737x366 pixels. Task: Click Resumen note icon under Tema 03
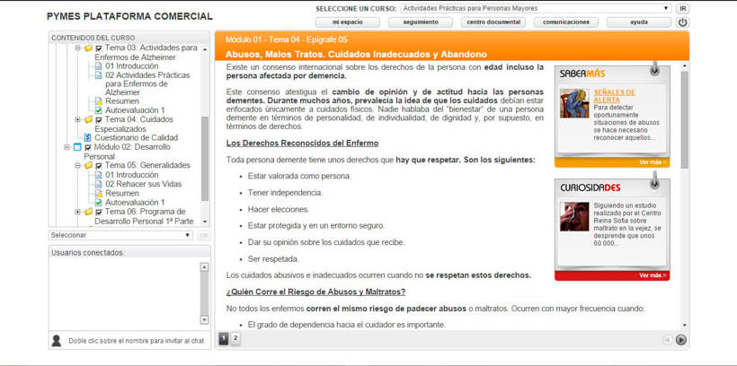pos(98,101)
